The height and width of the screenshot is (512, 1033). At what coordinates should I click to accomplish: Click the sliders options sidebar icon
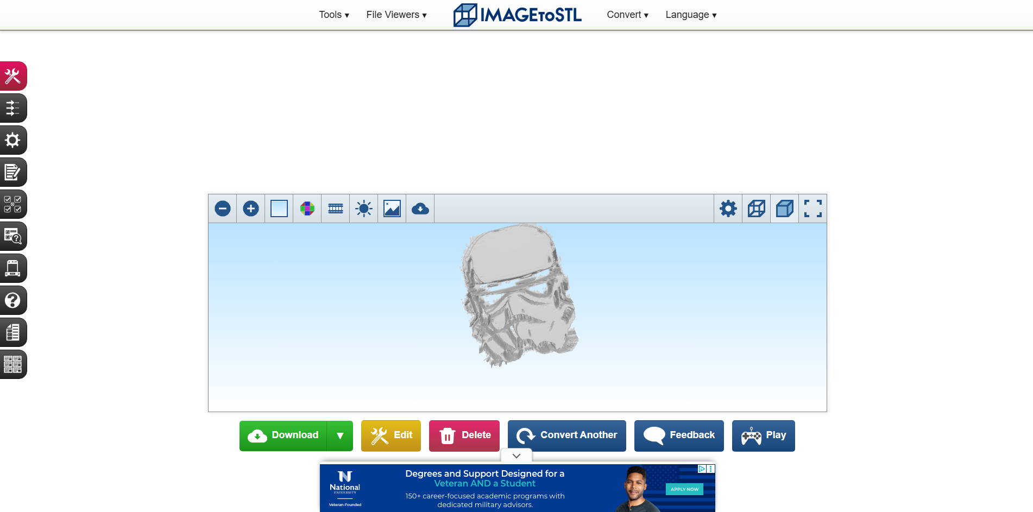point(13,108)
